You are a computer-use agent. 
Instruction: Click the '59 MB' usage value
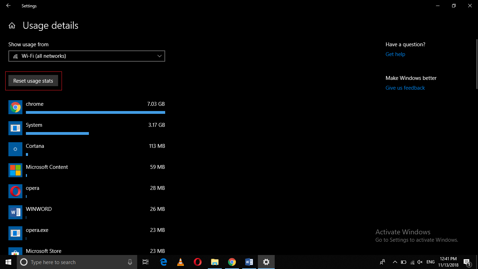(157, 167)
